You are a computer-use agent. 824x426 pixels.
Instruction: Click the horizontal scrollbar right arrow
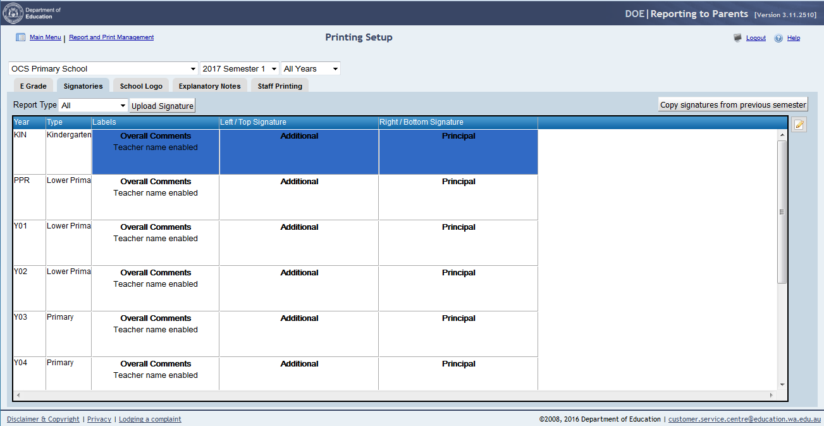(771, 395)
